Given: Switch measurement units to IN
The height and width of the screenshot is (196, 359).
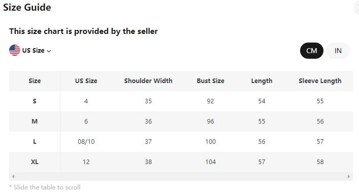Looking at the screenshot, I should [338, 51].
